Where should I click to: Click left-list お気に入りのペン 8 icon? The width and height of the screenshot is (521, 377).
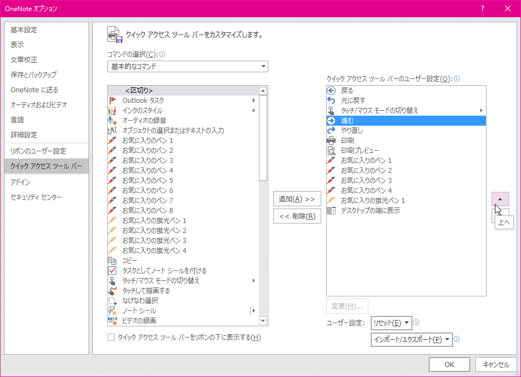click(113, 210)
